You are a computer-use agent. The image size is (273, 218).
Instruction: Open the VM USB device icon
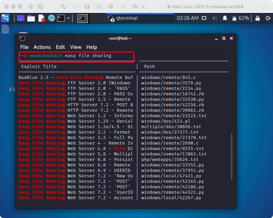[123, 6]
